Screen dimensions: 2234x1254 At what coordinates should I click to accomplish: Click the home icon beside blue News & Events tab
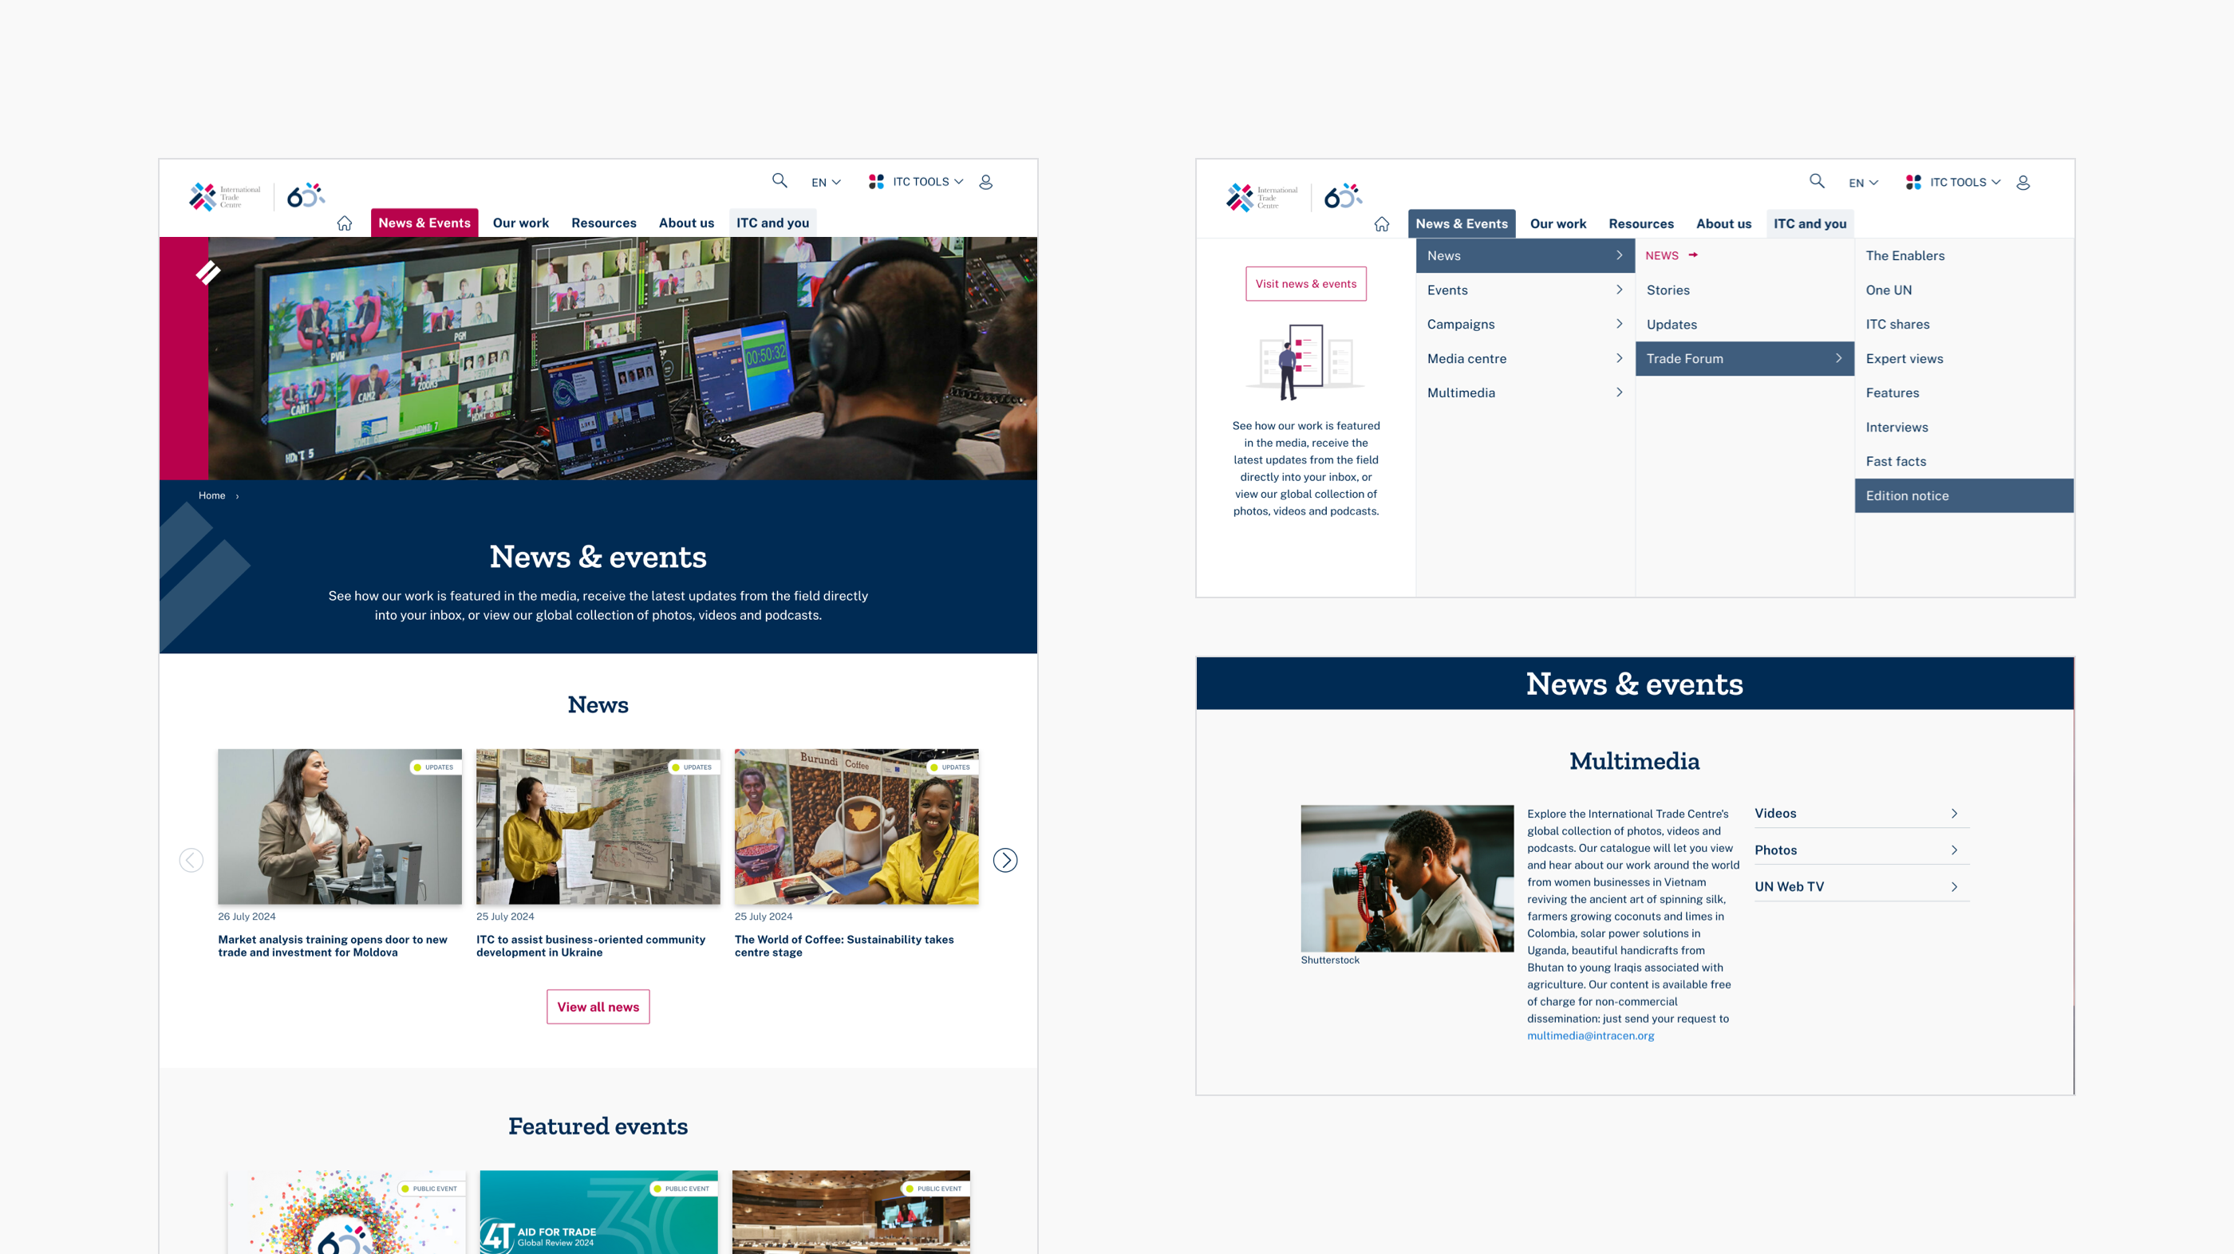[1382, 225]
